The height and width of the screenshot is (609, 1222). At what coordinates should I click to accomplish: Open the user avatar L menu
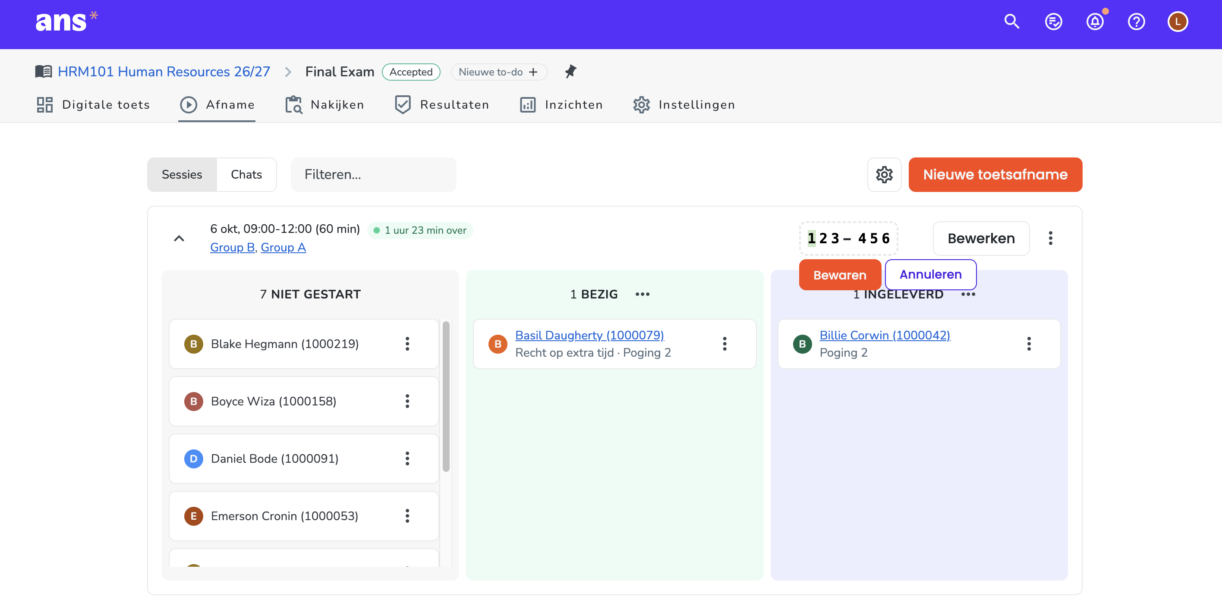1178,21
